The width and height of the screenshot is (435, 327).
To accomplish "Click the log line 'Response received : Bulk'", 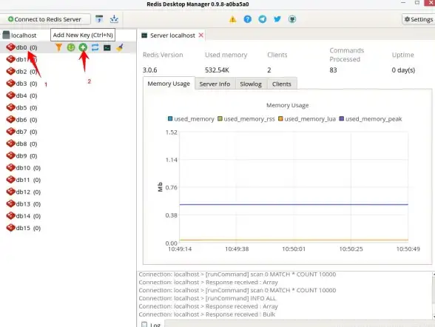I will pos(207,314).
